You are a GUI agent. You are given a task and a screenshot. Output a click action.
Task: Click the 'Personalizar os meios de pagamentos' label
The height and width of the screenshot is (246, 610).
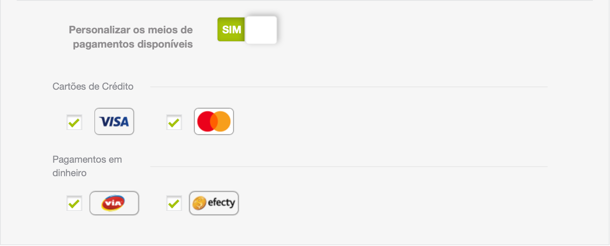pos(131,37)
